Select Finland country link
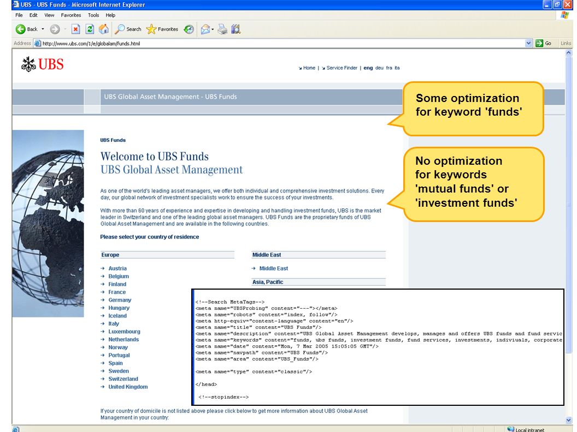This screenshot has width=577, height=432. pos(117,284)
